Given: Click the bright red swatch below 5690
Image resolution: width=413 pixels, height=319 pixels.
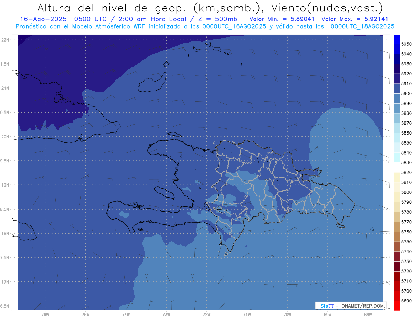Looking at the screenshot, I should pyautogui.click(x=397, y=306).
